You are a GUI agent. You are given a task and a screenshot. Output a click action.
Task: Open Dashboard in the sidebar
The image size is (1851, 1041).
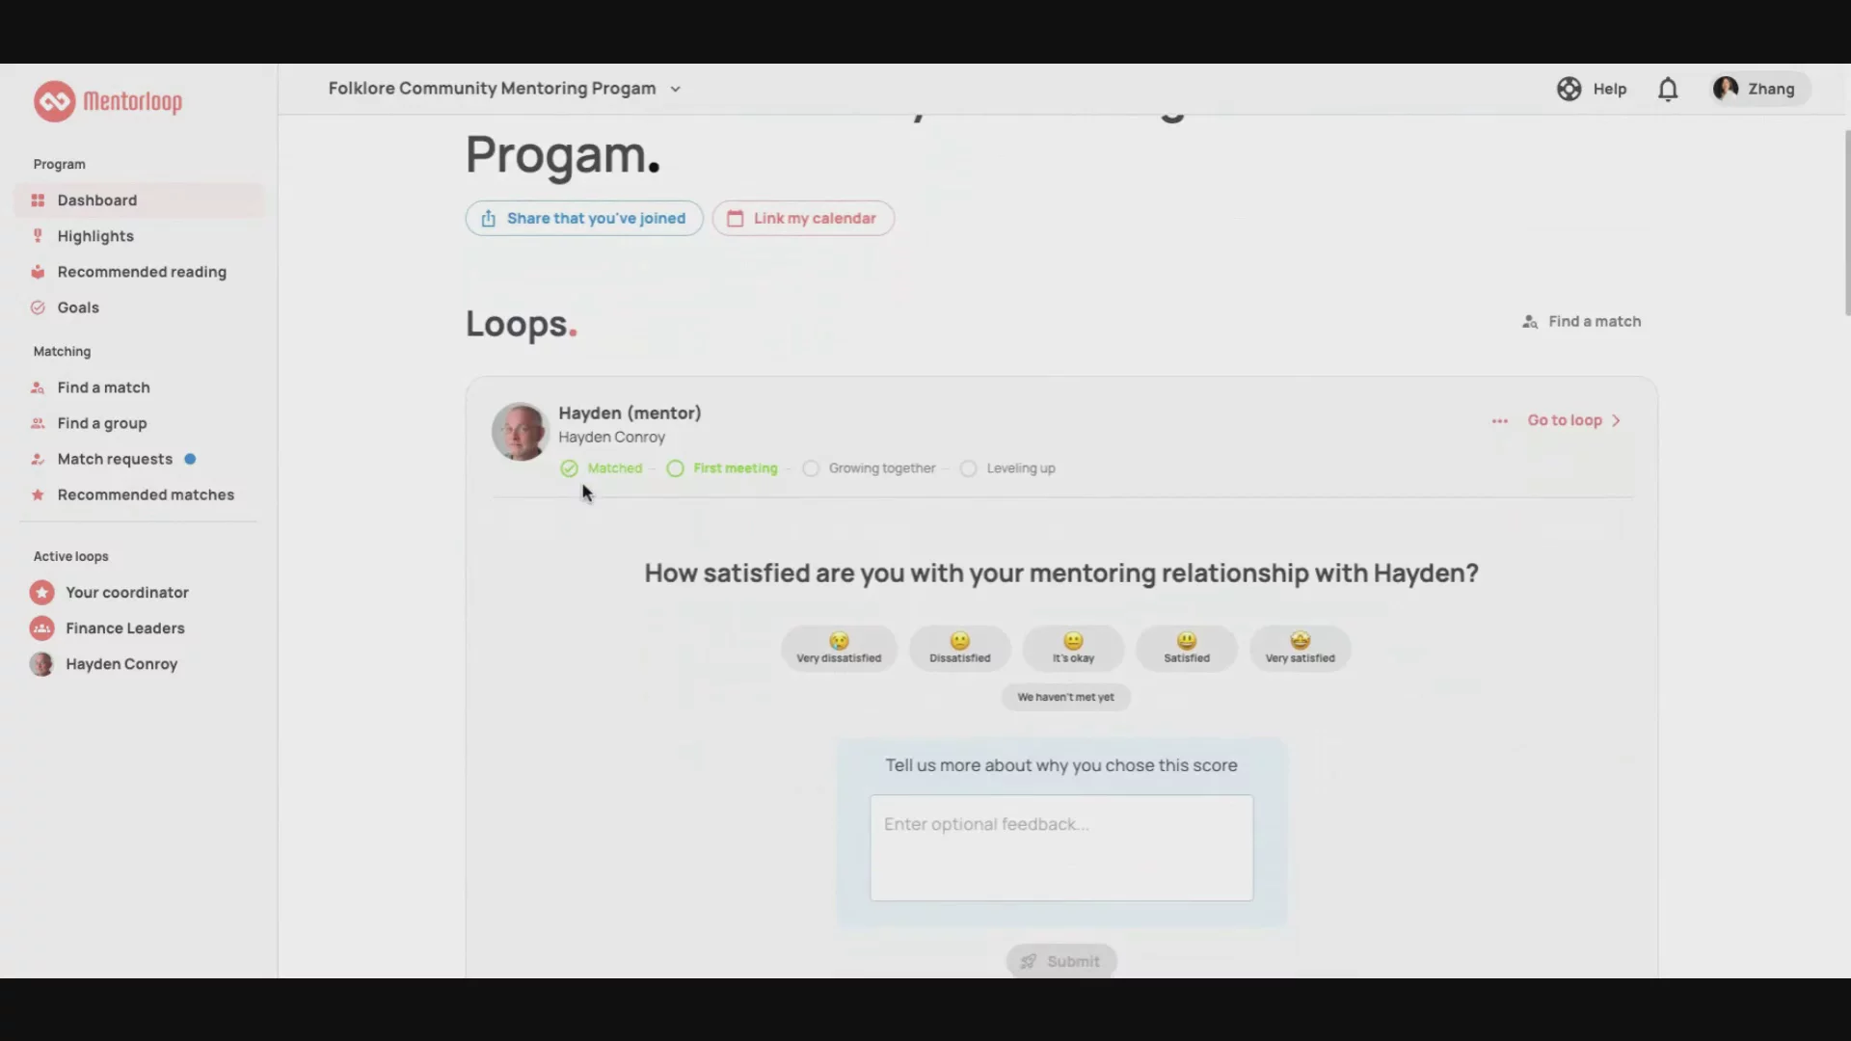pos(139,200)
